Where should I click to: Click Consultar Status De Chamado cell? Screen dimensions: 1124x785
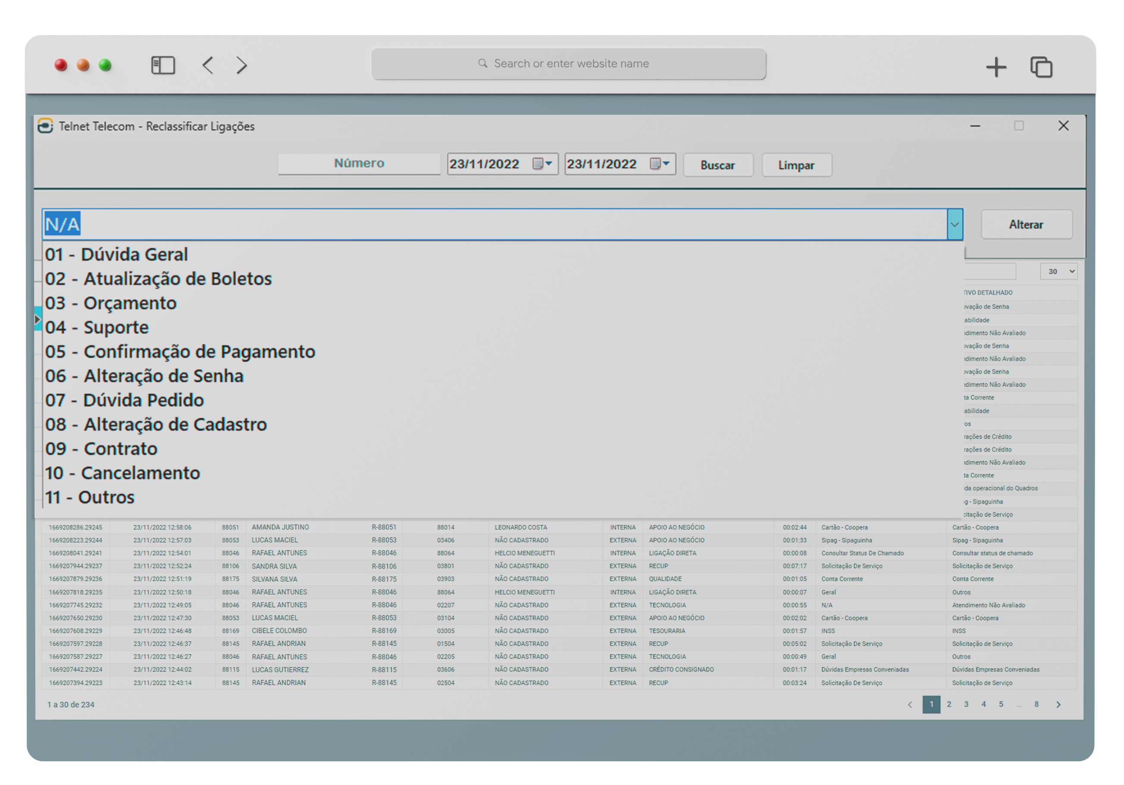[x=862, y=553]
